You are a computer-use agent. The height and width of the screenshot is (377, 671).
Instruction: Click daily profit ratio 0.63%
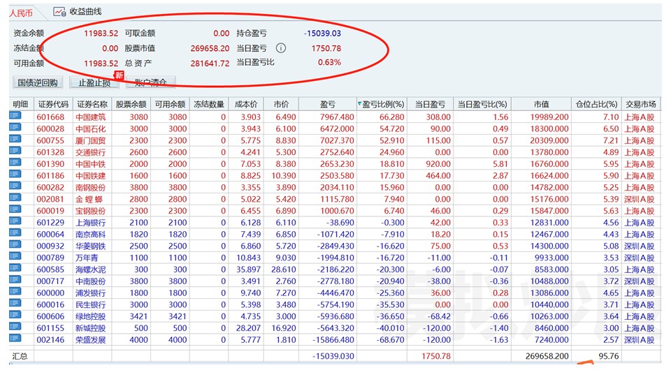click(329, 62)
